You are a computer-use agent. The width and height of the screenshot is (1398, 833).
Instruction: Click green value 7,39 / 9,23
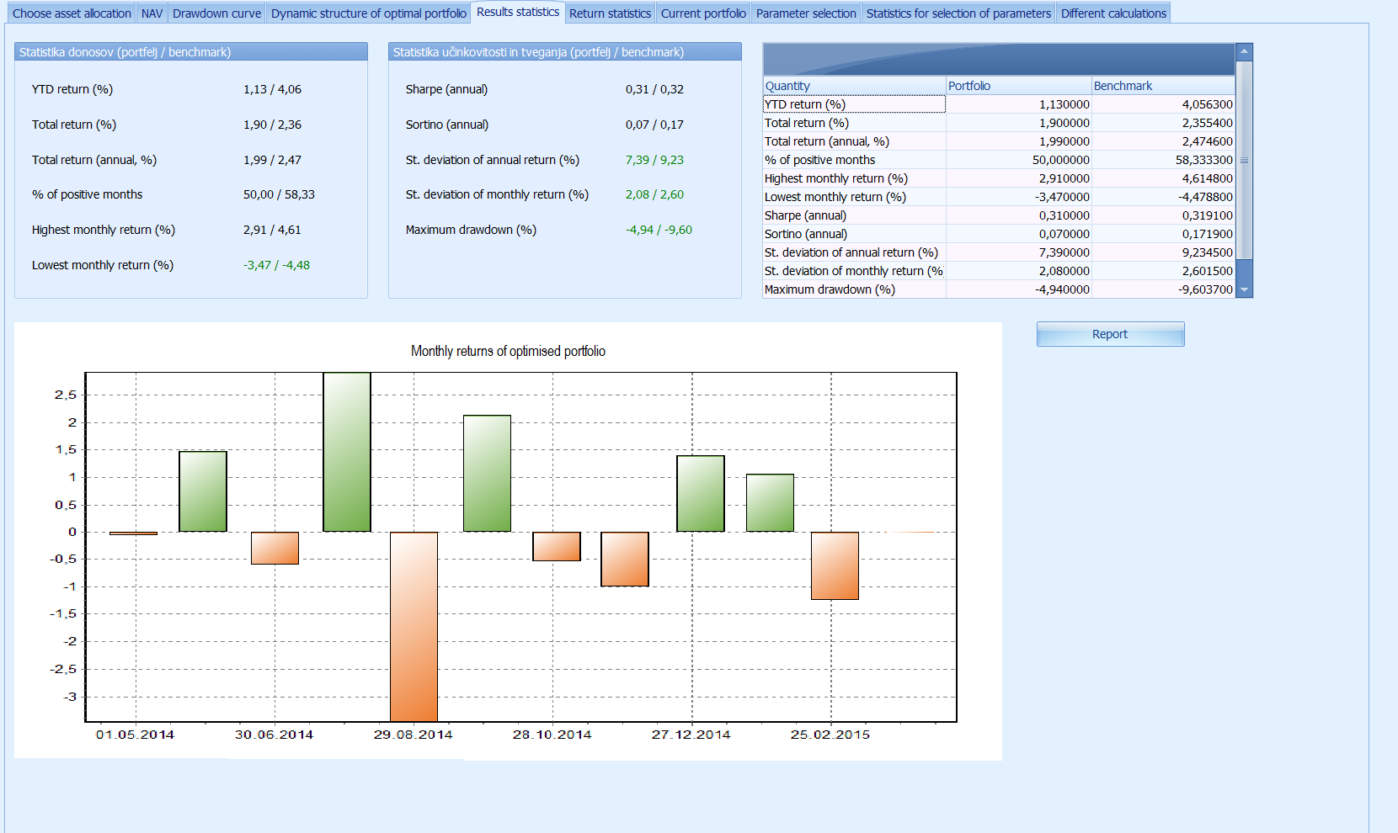[x=654, y=160]
